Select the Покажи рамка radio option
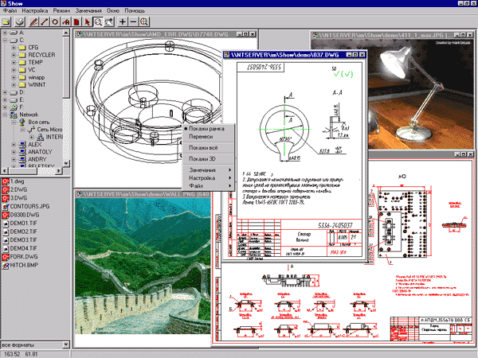478x358 pixels. tap(206, 129)
